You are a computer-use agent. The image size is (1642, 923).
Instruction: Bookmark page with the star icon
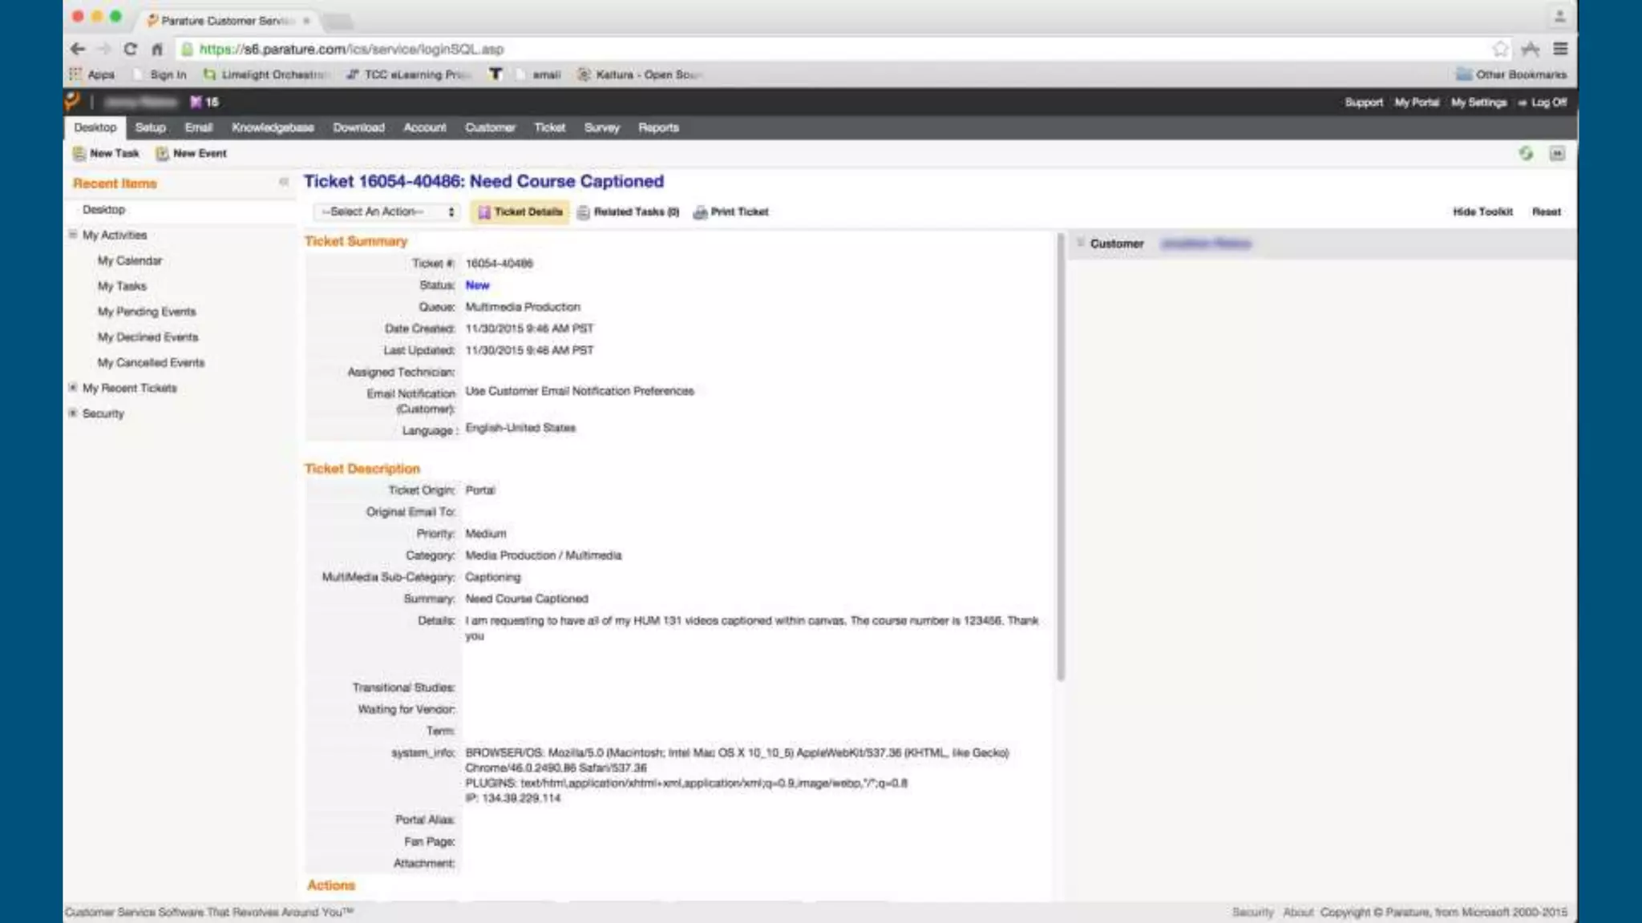pyautogui.click(x=1500, y=49)
